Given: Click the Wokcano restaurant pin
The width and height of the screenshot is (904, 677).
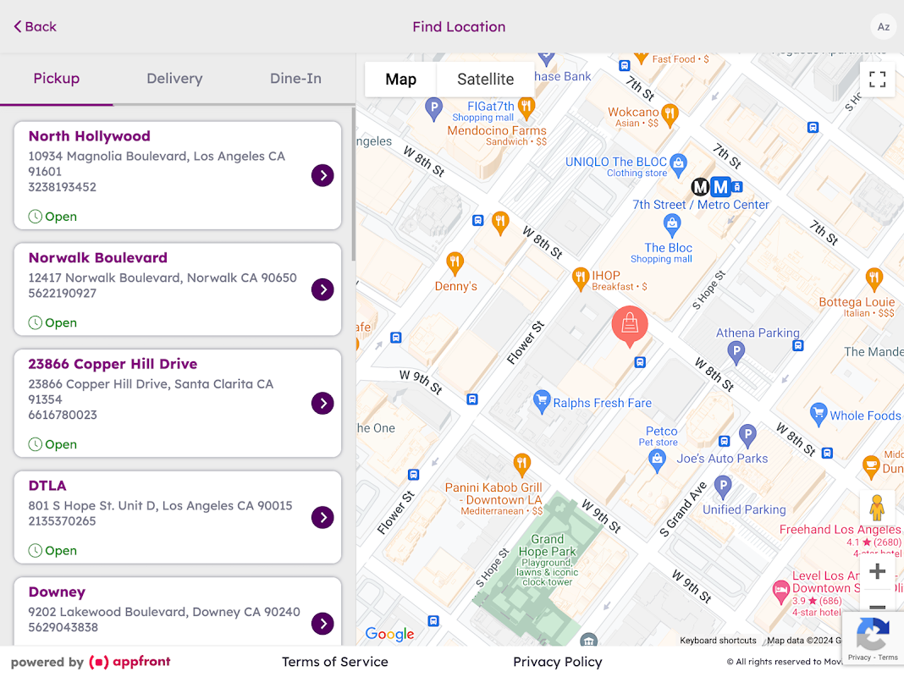Looking at the screenshot, I should [670, 114].
